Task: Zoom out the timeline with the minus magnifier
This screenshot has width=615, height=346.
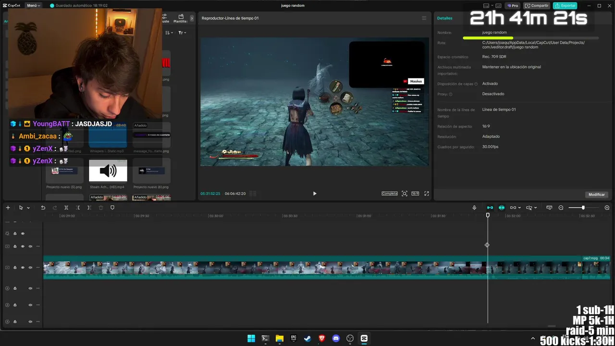Action: tap(561, 208)
